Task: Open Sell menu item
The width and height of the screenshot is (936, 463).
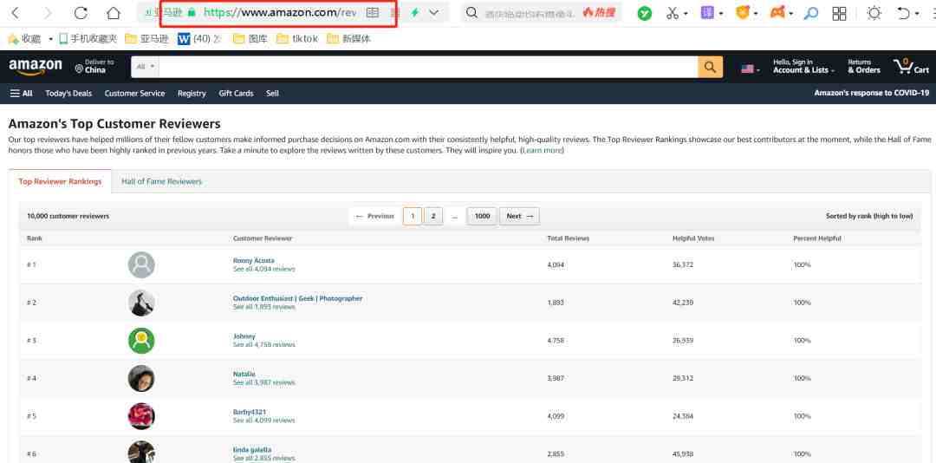Action: pos(272,93)
